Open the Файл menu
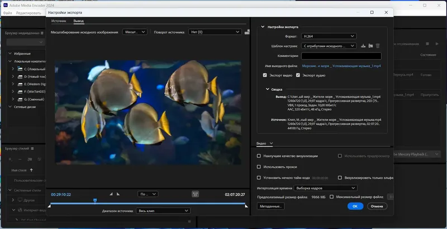Viewport: 447px width, 229px height. (x=8, y=12)
